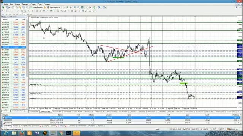Expand the Indicators dropdown arrow
Screen dimensions: 243x136
[96, 8]
